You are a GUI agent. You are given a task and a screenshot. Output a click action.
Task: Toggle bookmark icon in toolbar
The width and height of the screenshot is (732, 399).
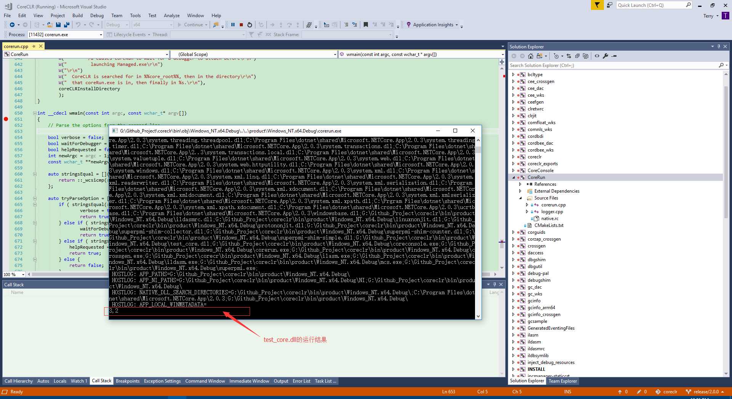click(366, 25)
